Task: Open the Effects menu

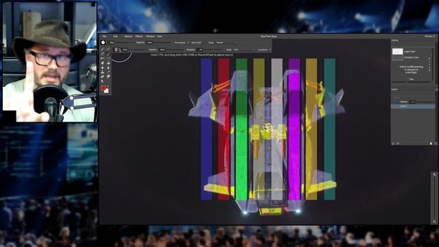Action: 139,36
